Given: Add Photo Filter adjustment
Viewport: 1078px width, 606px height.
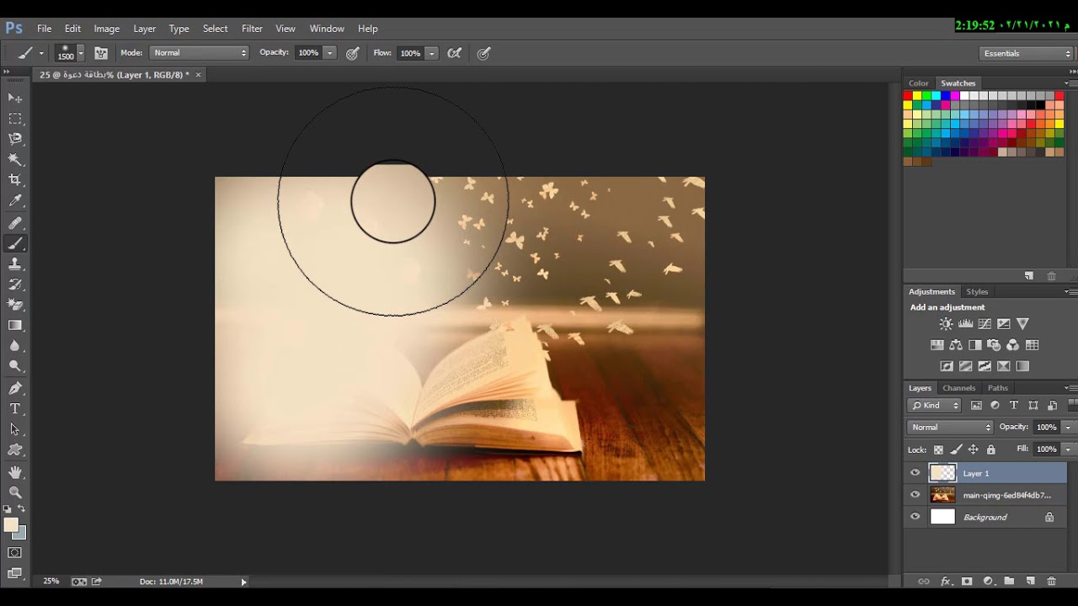Looking at the screenshot, I should pos(994,345).
